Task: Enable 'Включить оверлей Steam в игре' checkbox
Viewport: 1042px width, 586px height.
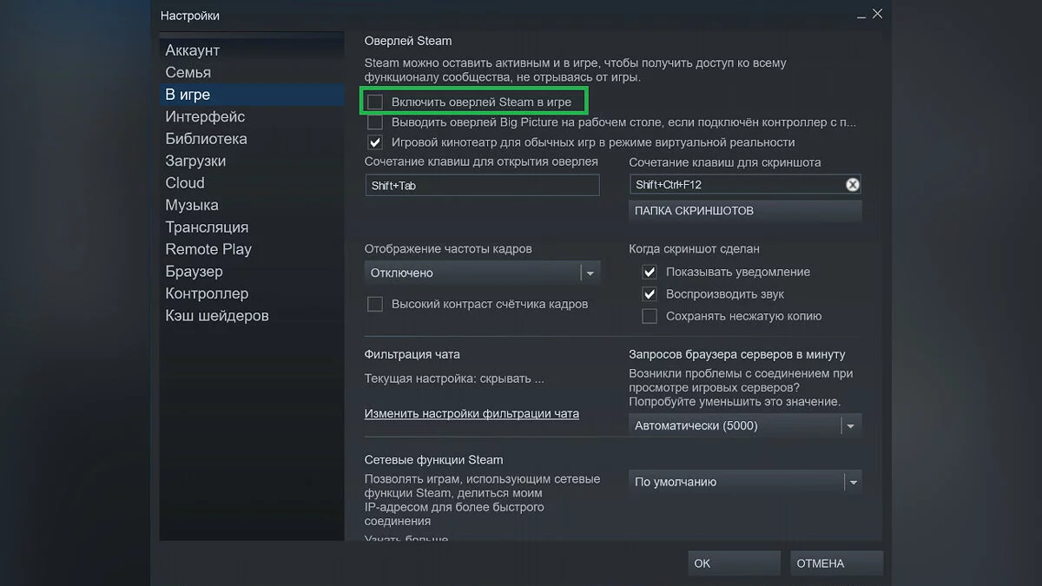Action: (x=375, y=102)
